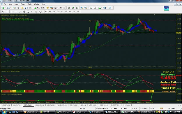Click the arrows objects icon
Screen dimensions: 182x114
(40, 12)
